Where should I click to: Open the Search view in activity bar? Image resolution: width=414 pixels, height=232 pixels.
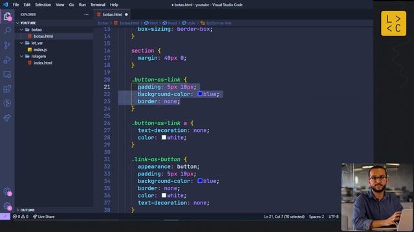pyautogui.click(x=7, y=30)
